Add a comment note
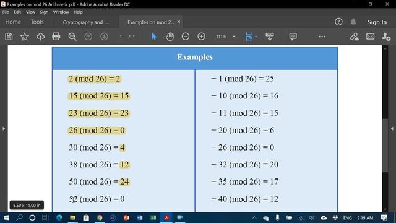Image resolution: width=396 pixels, height=223 pixels. (x=293, y=37)
